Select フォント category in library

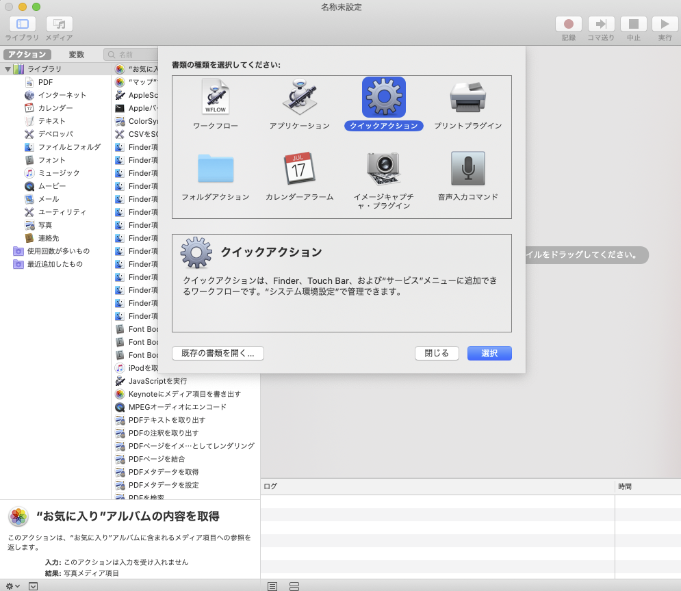(52, 160)
